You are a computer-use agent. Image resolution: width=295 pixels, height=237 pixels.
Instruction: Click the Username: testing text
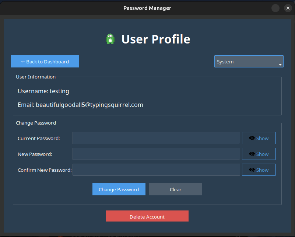pyautogui.click(x=43, y=91)
